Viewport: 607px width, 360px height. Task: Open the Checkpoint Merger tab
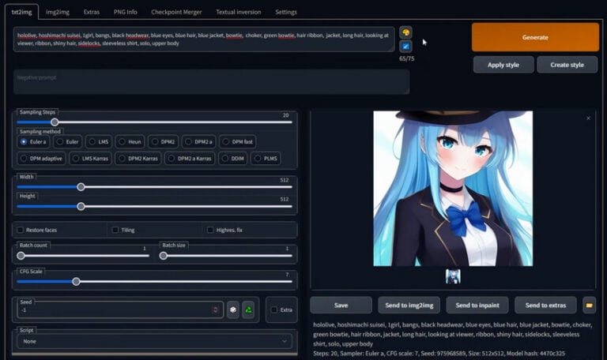(176, 12)
